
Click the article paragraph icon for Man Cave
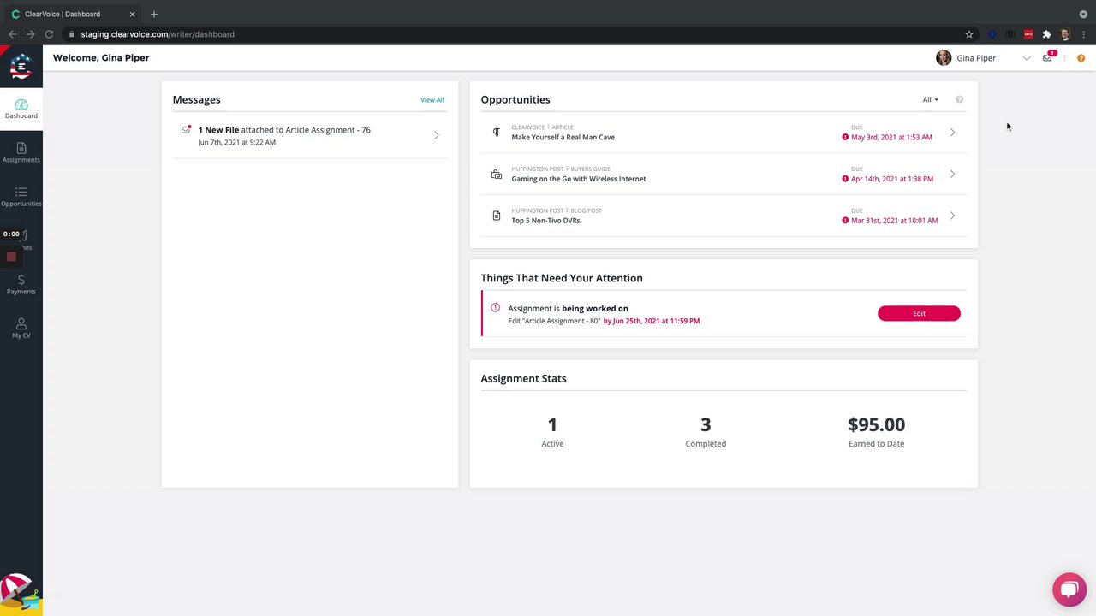pyautogui.click(x=496, y=133)
